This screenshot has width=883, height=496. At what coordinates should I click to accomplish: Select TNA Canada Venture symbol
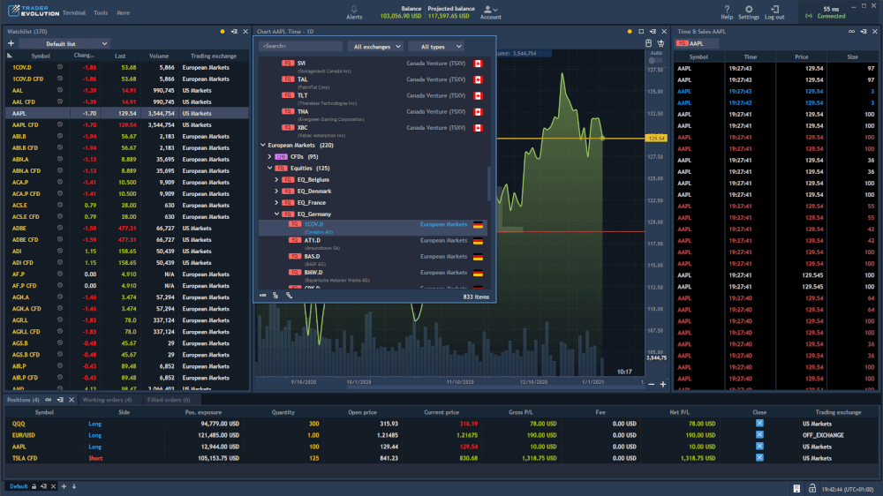[373, 114]
